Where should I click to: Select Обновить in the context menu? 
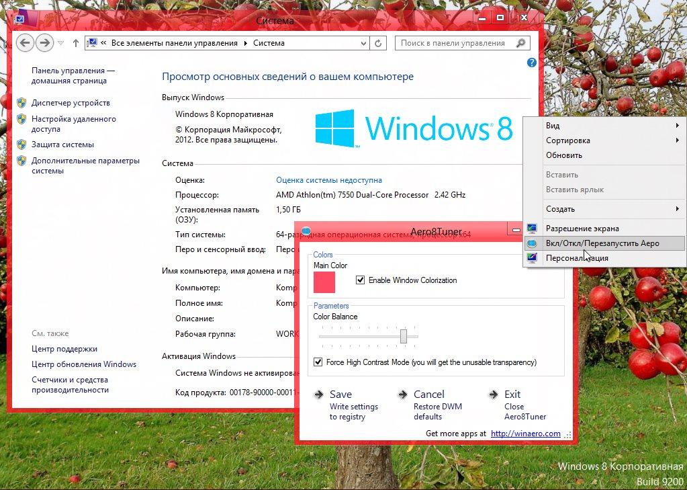click(564, 155)
